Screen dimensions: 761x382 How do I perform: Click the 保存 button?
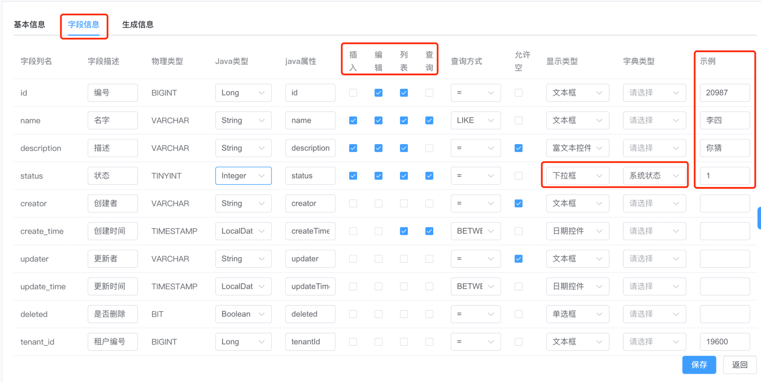699,364
